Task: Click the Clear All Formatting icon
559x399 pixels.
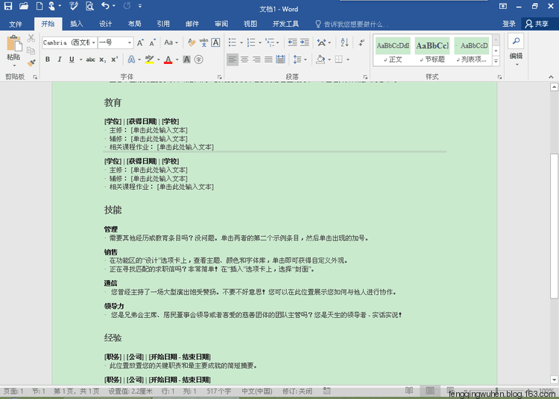Action: [x=192, y=42]
